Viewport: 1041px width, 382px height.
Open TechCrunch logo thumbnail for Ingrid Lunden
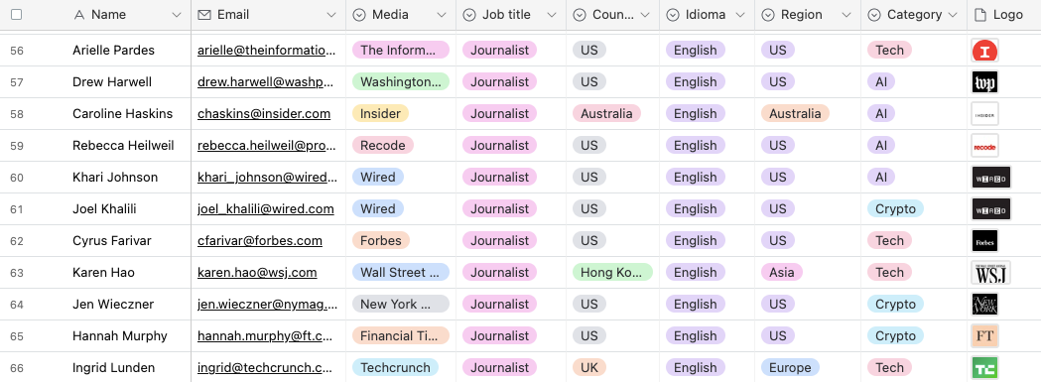click(x=984, y=368)
